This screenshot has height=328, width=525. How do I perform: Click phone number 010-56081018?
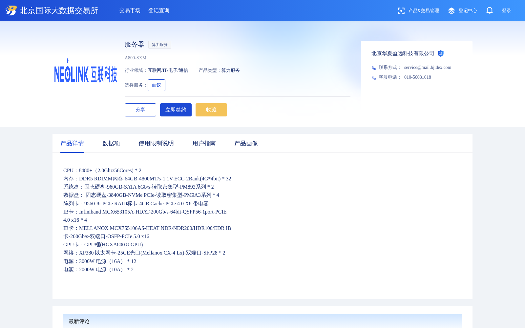click(x=418, y=77)
